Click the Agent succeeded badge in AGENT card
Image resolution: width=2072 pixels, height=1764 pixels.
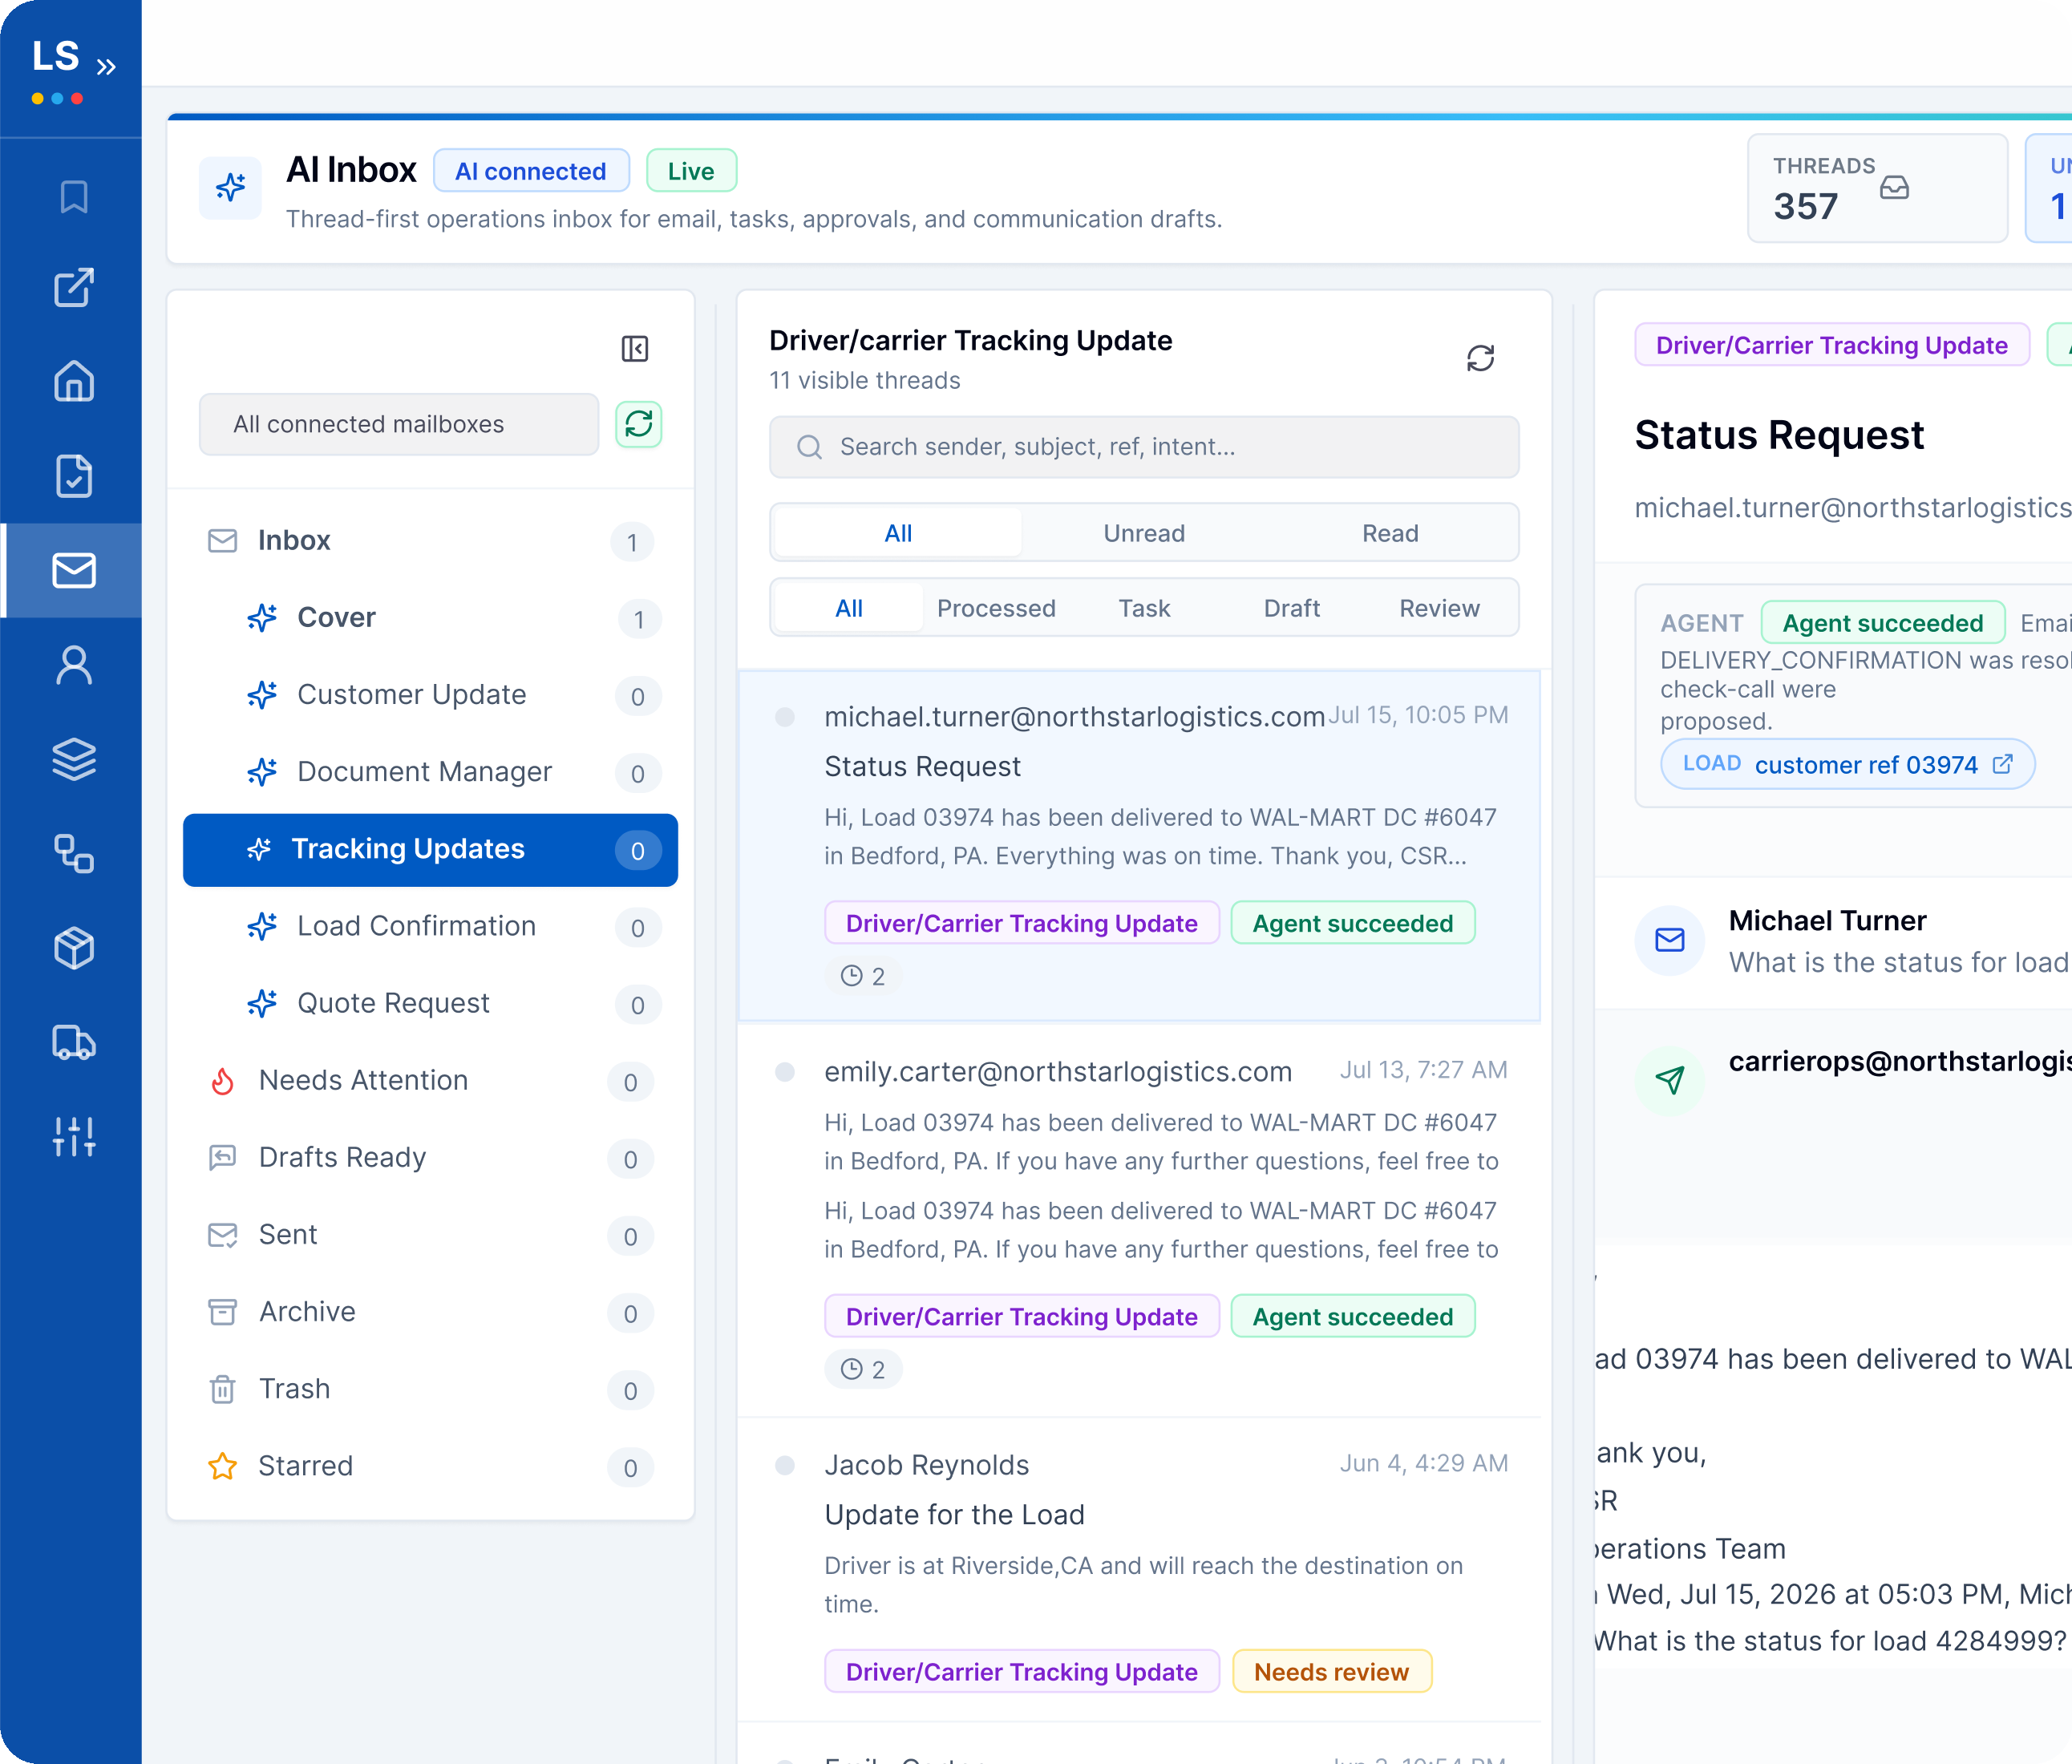1882,623
